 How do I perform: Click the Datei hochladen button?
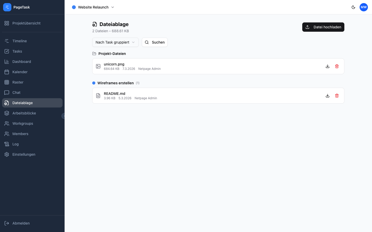pyautogui.click(x=323, y=27)
